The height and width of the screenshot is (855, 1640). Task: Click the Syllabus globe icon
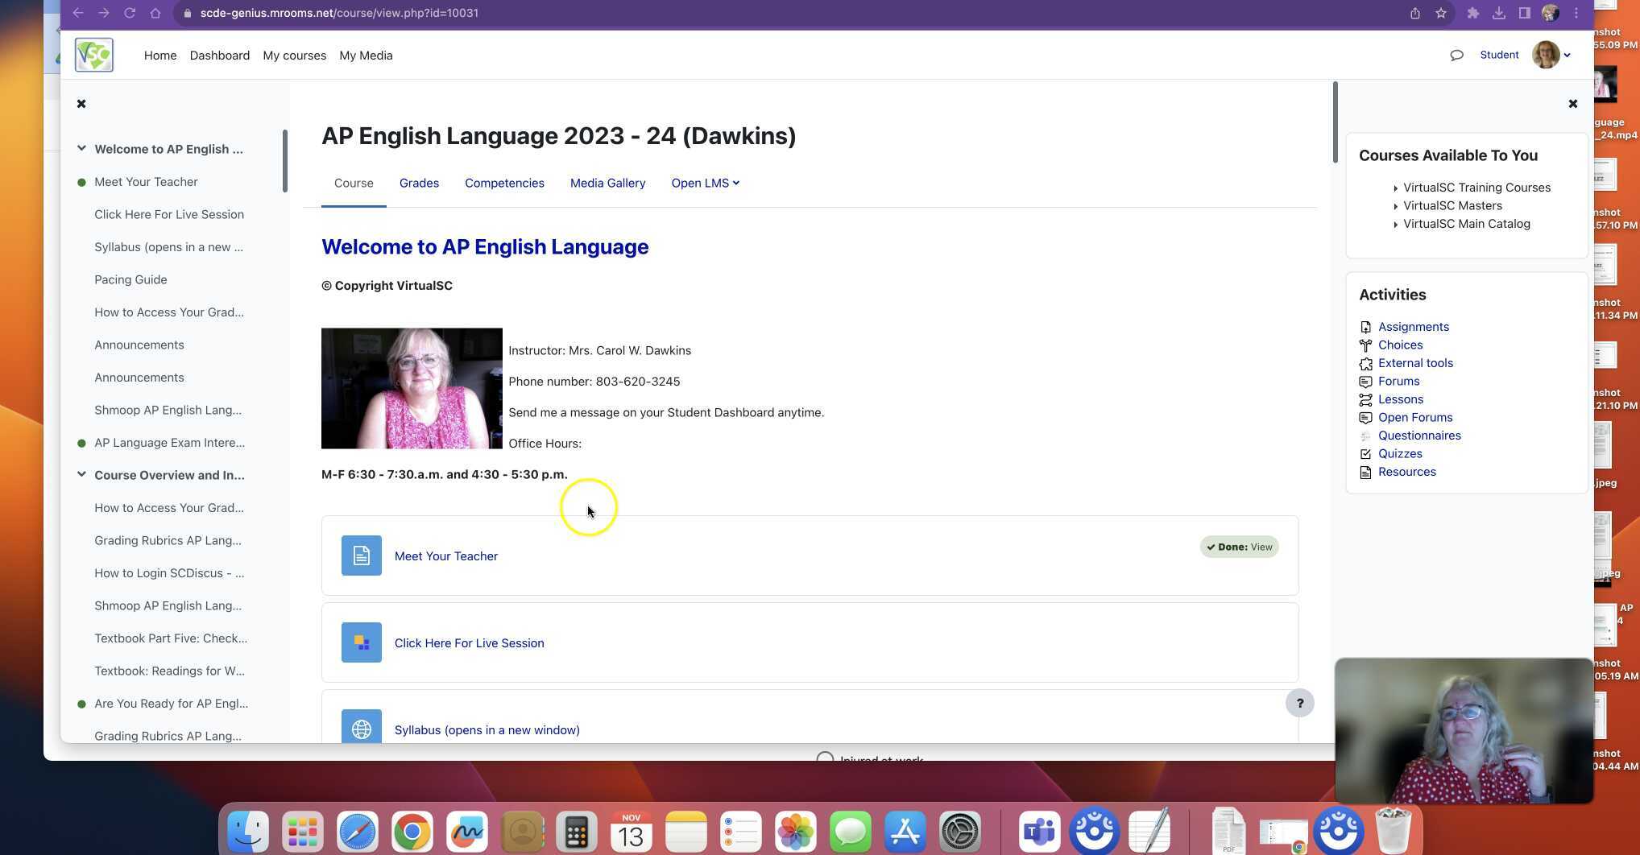[361, 728]
